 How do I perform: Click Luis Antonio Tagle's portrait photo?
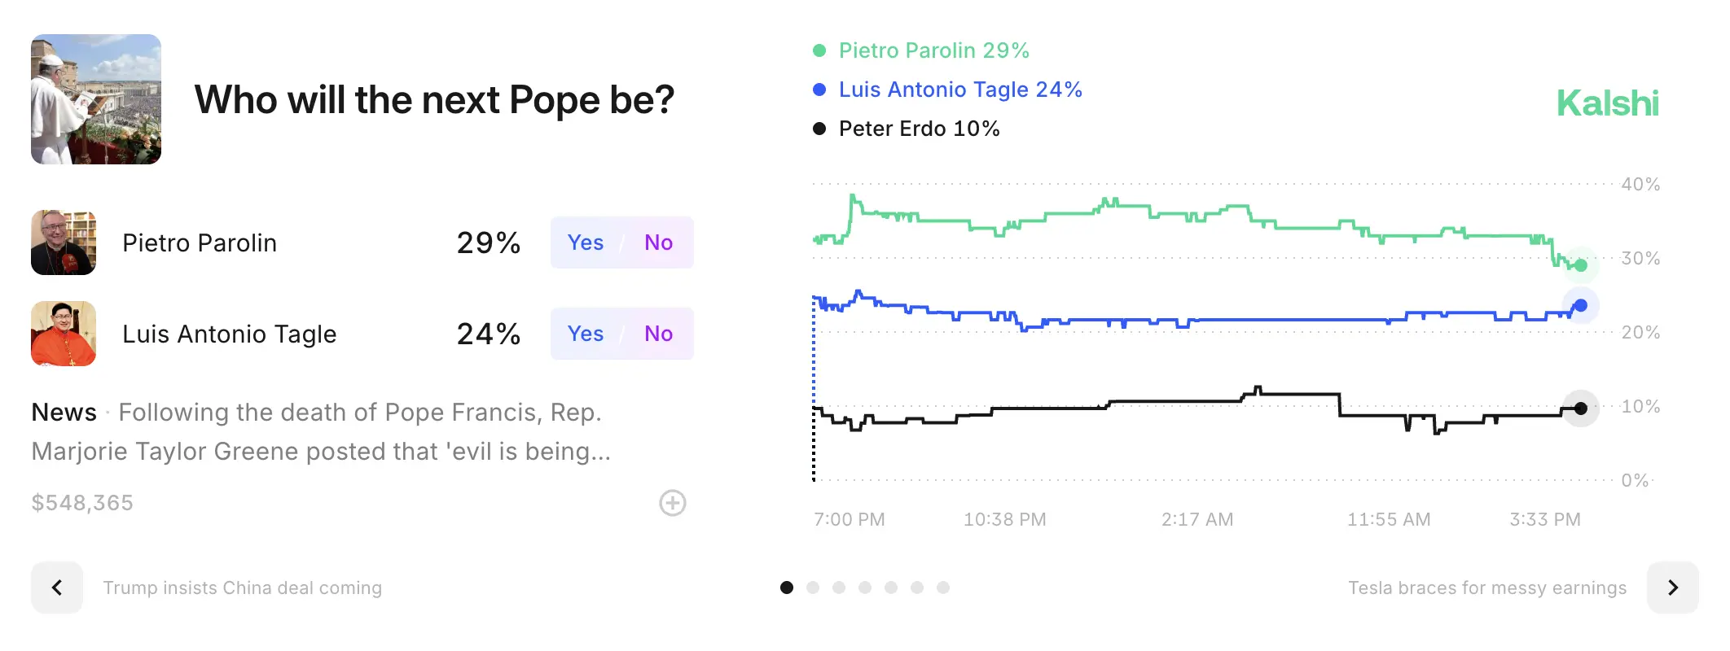[64, 334]
